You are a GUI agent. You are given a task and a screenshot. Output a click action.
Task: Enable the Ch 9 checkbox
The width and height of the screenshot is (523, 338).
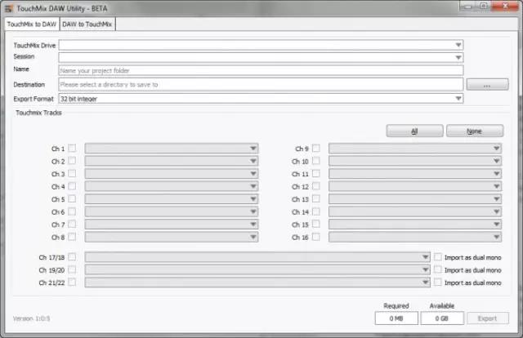[x=316, y=148]
